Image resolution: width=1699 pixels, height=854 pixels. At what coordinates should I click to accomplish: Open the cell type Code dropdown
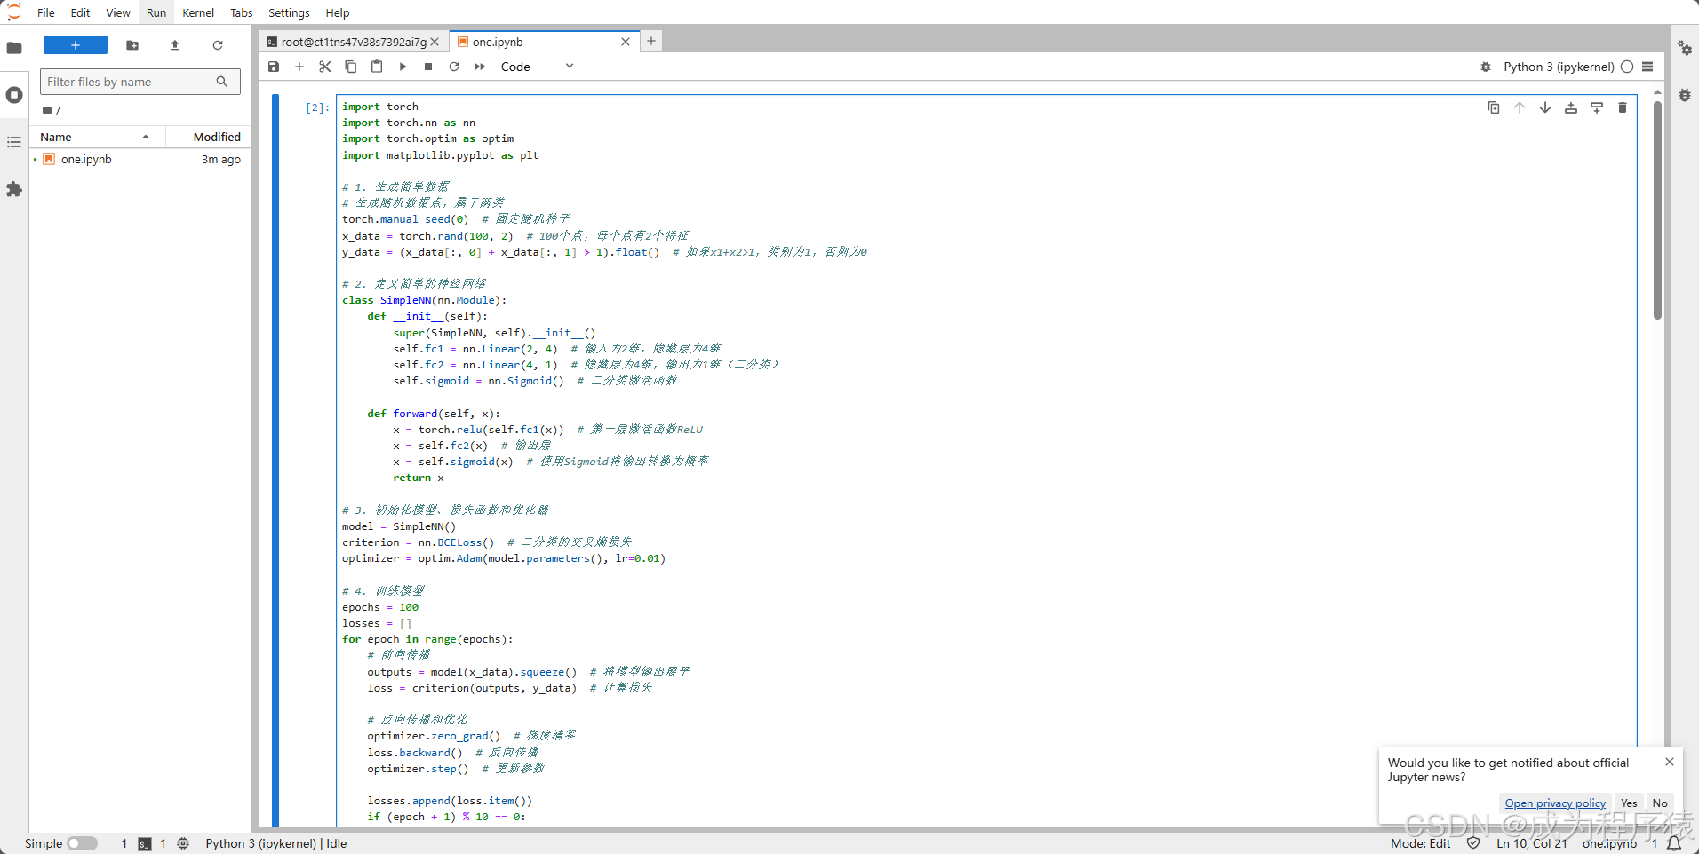click(537, 67)
